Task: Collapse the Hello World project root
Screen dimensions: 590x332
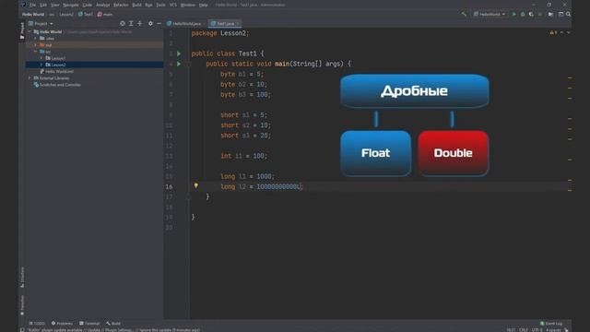Action: (29, 32)
